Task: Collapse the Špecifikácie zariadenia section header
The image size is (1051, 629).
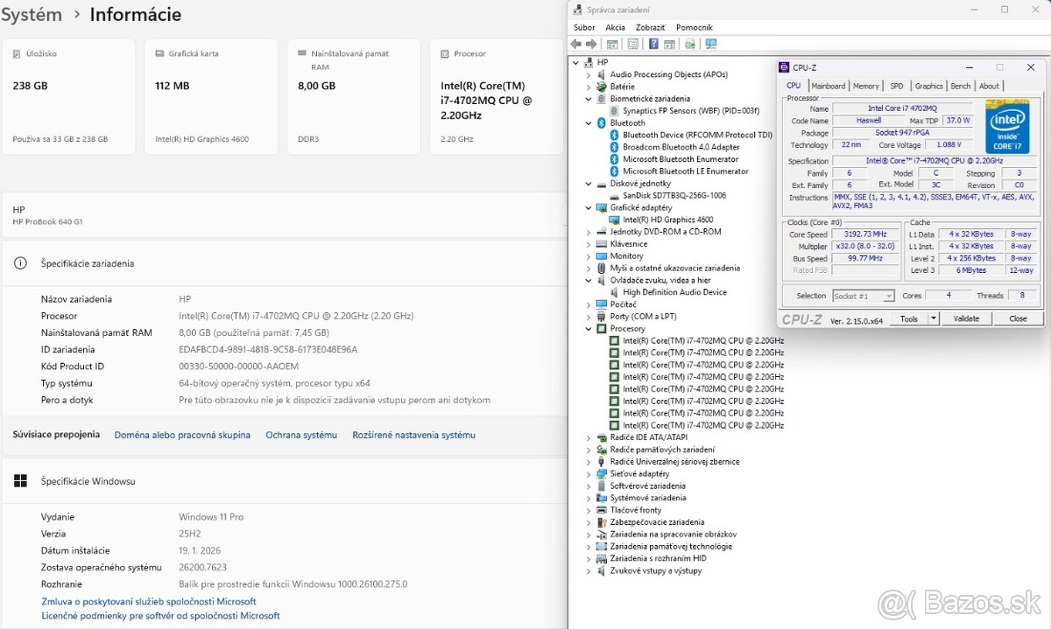Action: click(x=88, y=263)
